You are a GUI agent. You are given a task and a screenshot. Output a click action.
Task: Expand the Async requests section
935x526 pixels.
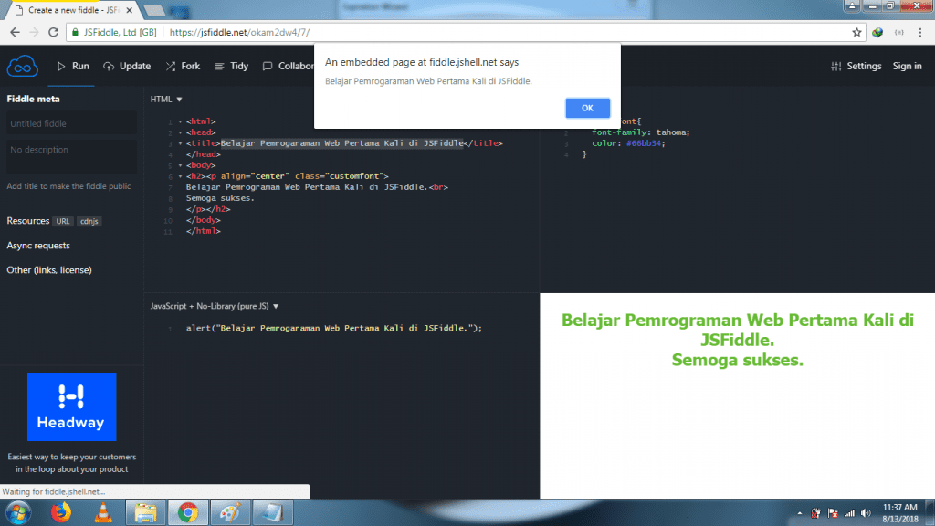[x=38, y=246]
